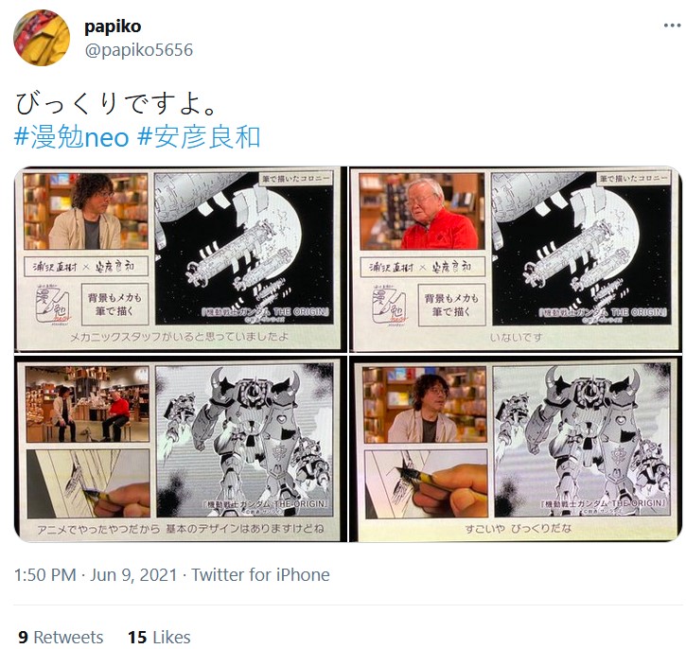Image resolution: width=686 pixels, height=649 pixels.
Task: Open the Twitter for iPhone source link
Action: pyautogui.click(x=260, y=574)
